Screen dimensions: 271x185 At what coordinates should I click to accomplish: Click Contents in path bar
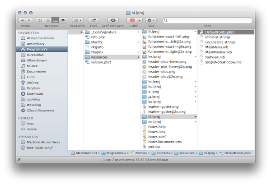point(161,153)
